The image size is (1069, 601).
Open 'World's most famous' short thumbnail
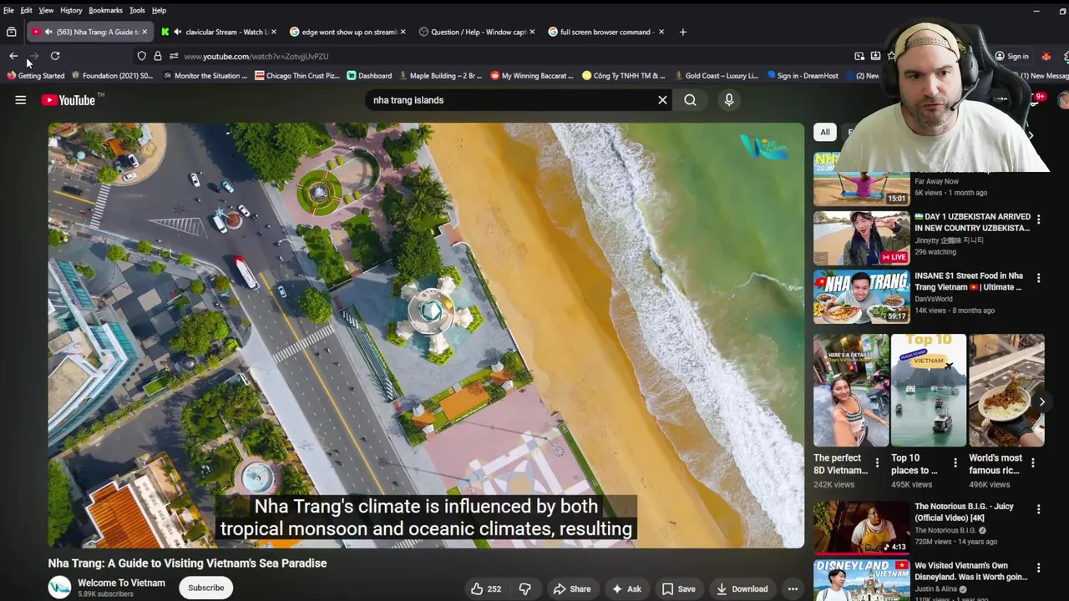(x=1006, y=391)
